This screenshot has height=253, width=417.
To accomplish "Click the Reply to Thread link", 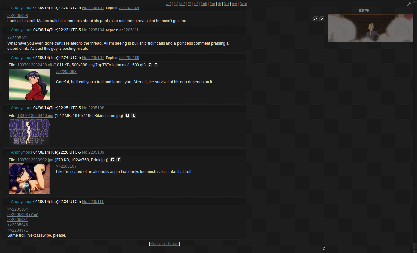I will point(164,244).
